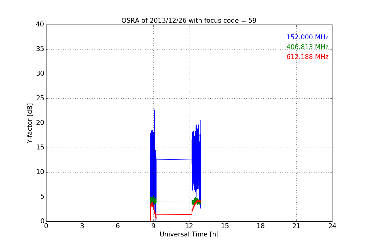The width and height of the screenshot is (369, 246).
Task: Click the y-axis tick label 20
Action: (x=40, y=123)
